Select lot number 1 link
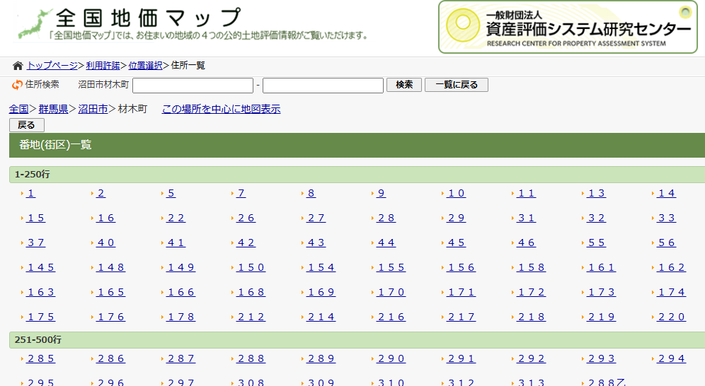705x386 pixels. point(31,193)
